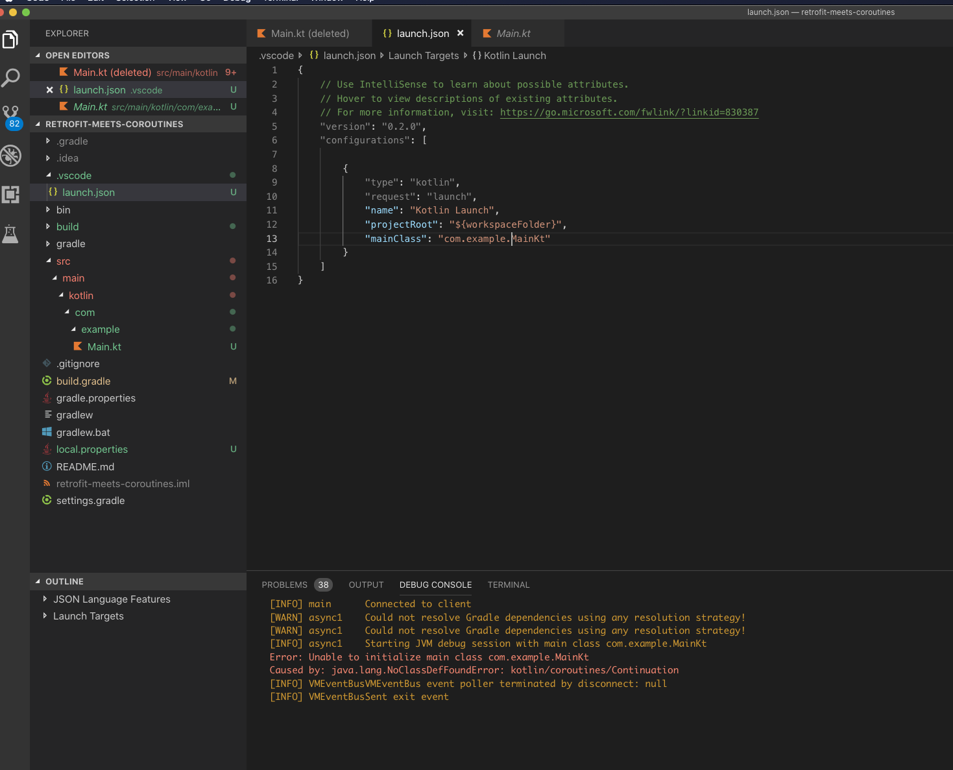This screenshot has height=770, width=953.
Task: Click line number 8 in the gutter
Action: (274, 168)
